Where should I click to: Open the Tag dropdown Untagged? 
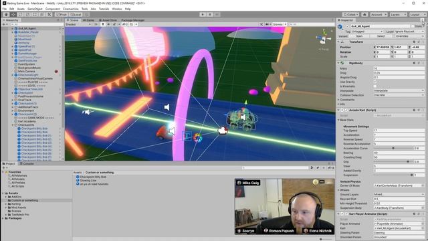pos(368,31)
